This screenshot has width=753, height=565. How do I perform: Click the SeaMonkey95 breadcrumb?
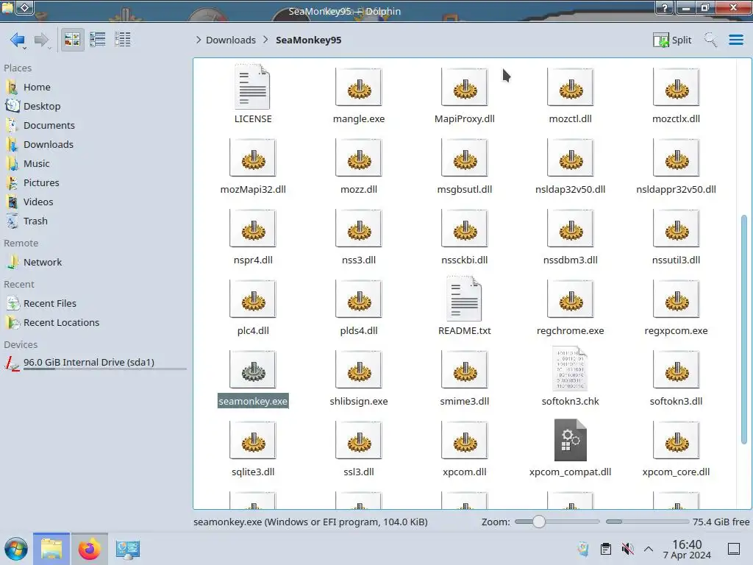[308, 40]
